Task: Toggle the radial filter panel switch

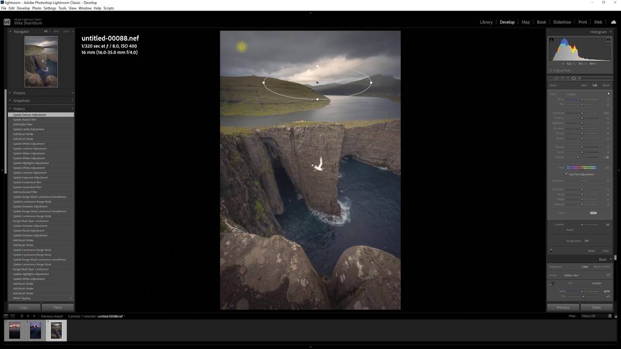Action: [551, 251]
